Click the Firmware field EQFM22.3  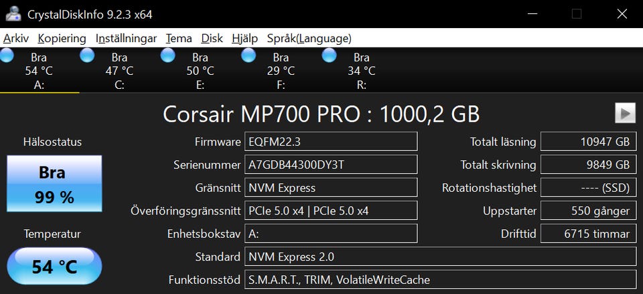click(331, 142)
